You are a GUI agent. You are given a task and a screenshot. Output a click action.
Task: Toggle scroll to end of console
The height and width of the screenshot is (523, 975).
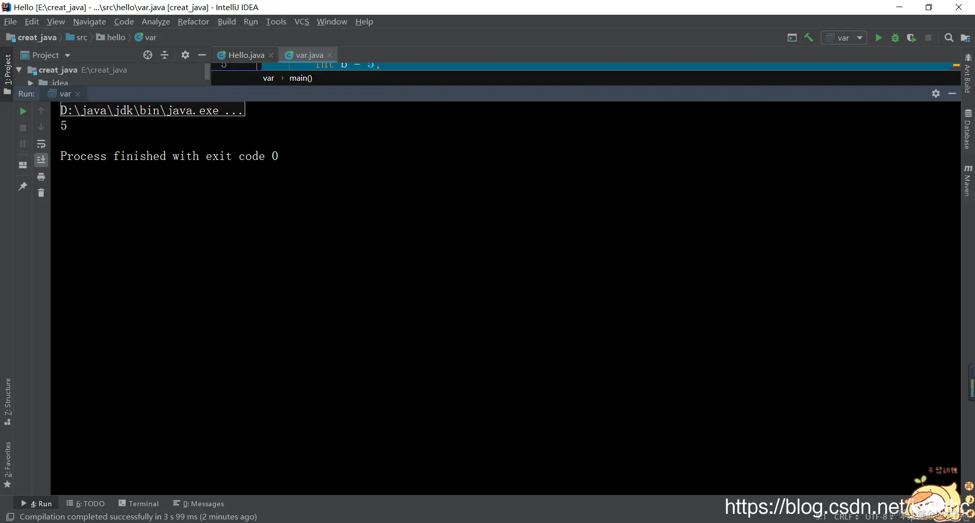point(41,160)
